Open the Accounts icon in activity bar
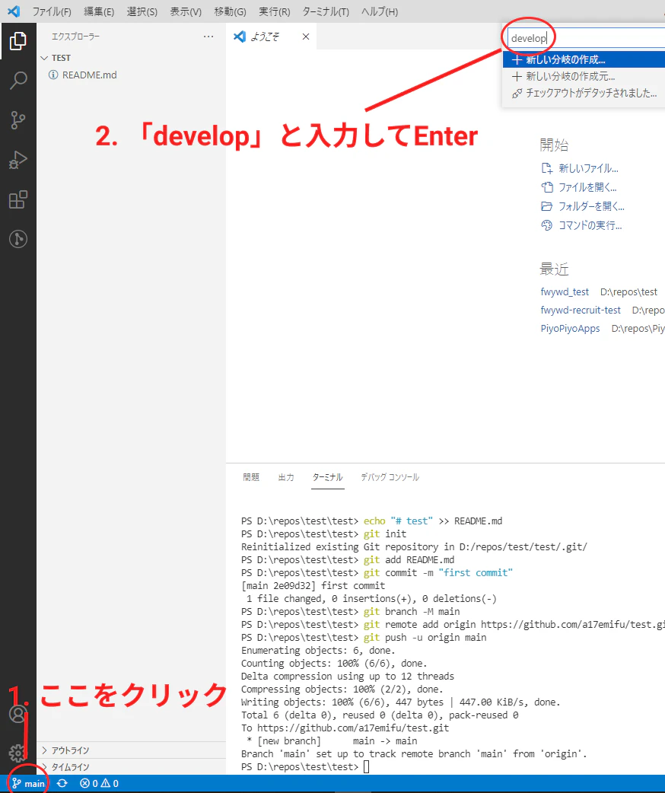This screenshot has height=793, width=665. (18, 714)
